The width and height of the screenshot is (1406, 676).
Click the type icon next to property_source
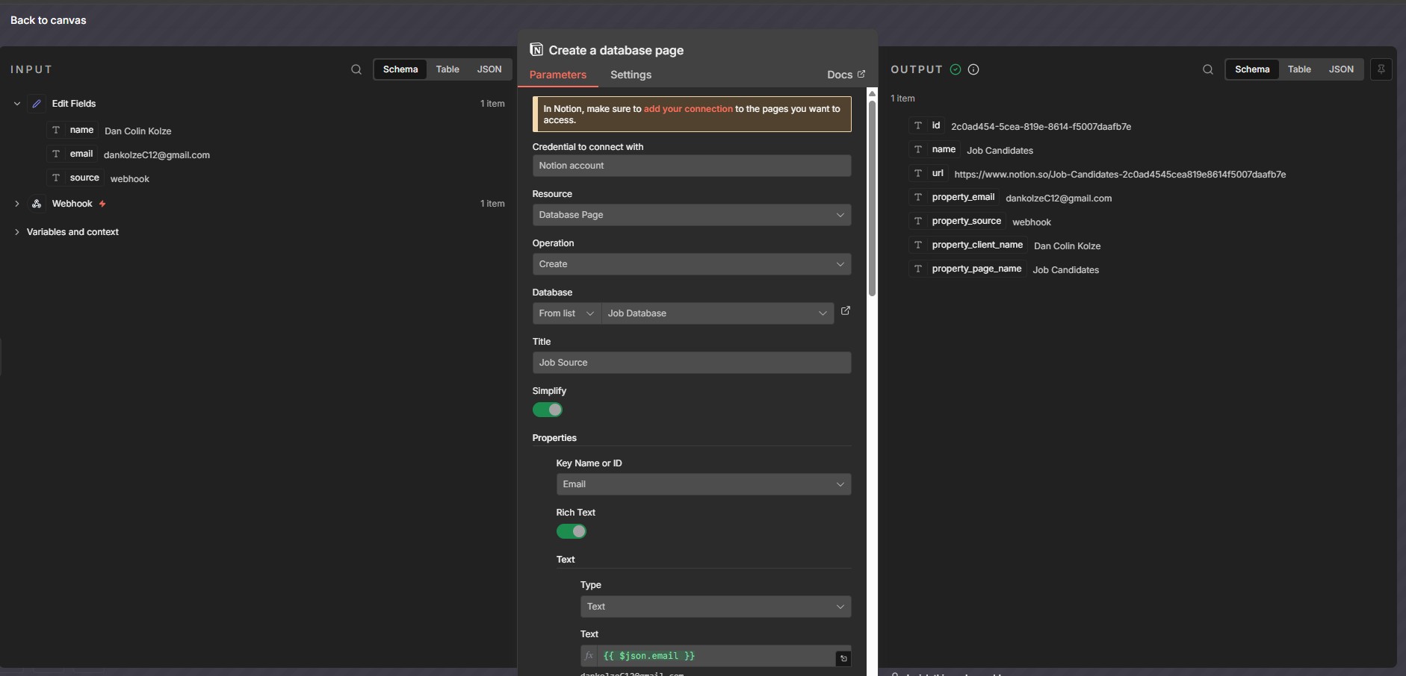[918, 221]
